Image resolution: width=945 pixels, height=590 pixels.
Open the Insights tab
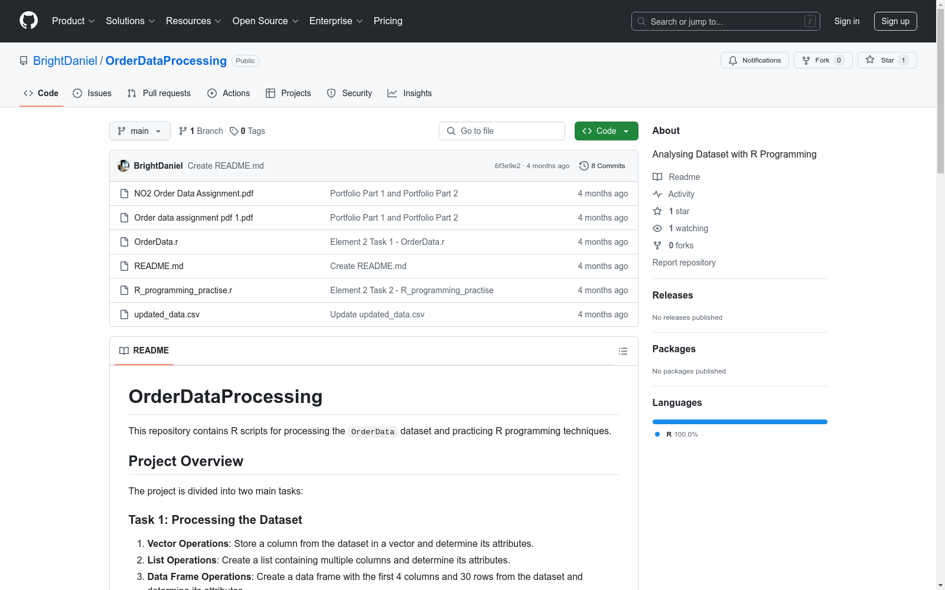pos(410,93)
